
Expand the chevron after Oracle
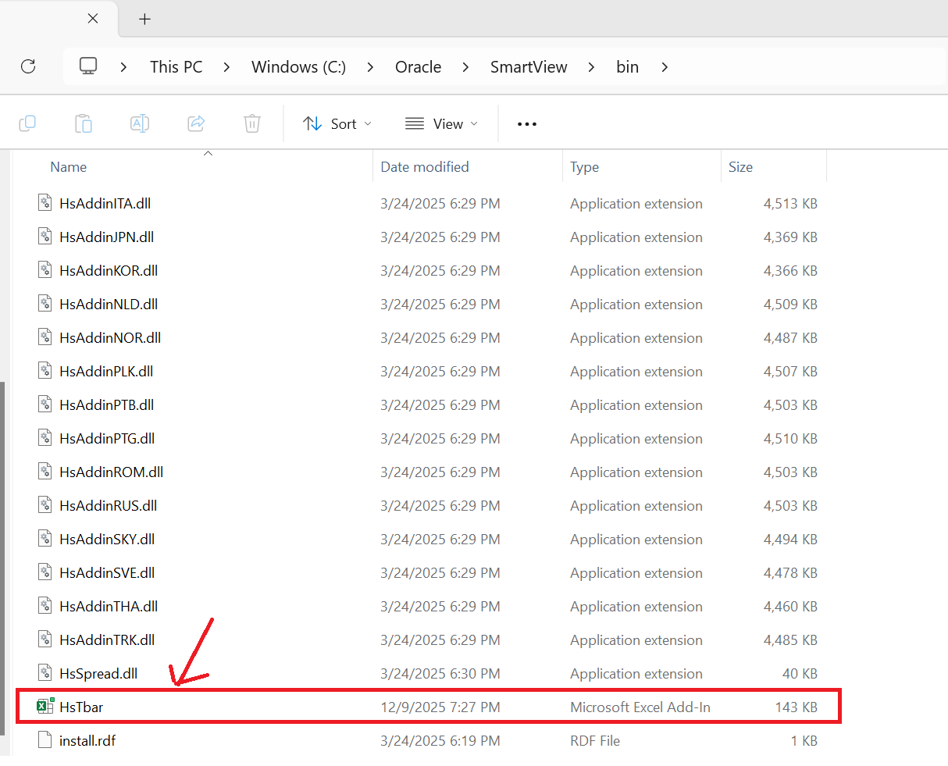[465, 67]
